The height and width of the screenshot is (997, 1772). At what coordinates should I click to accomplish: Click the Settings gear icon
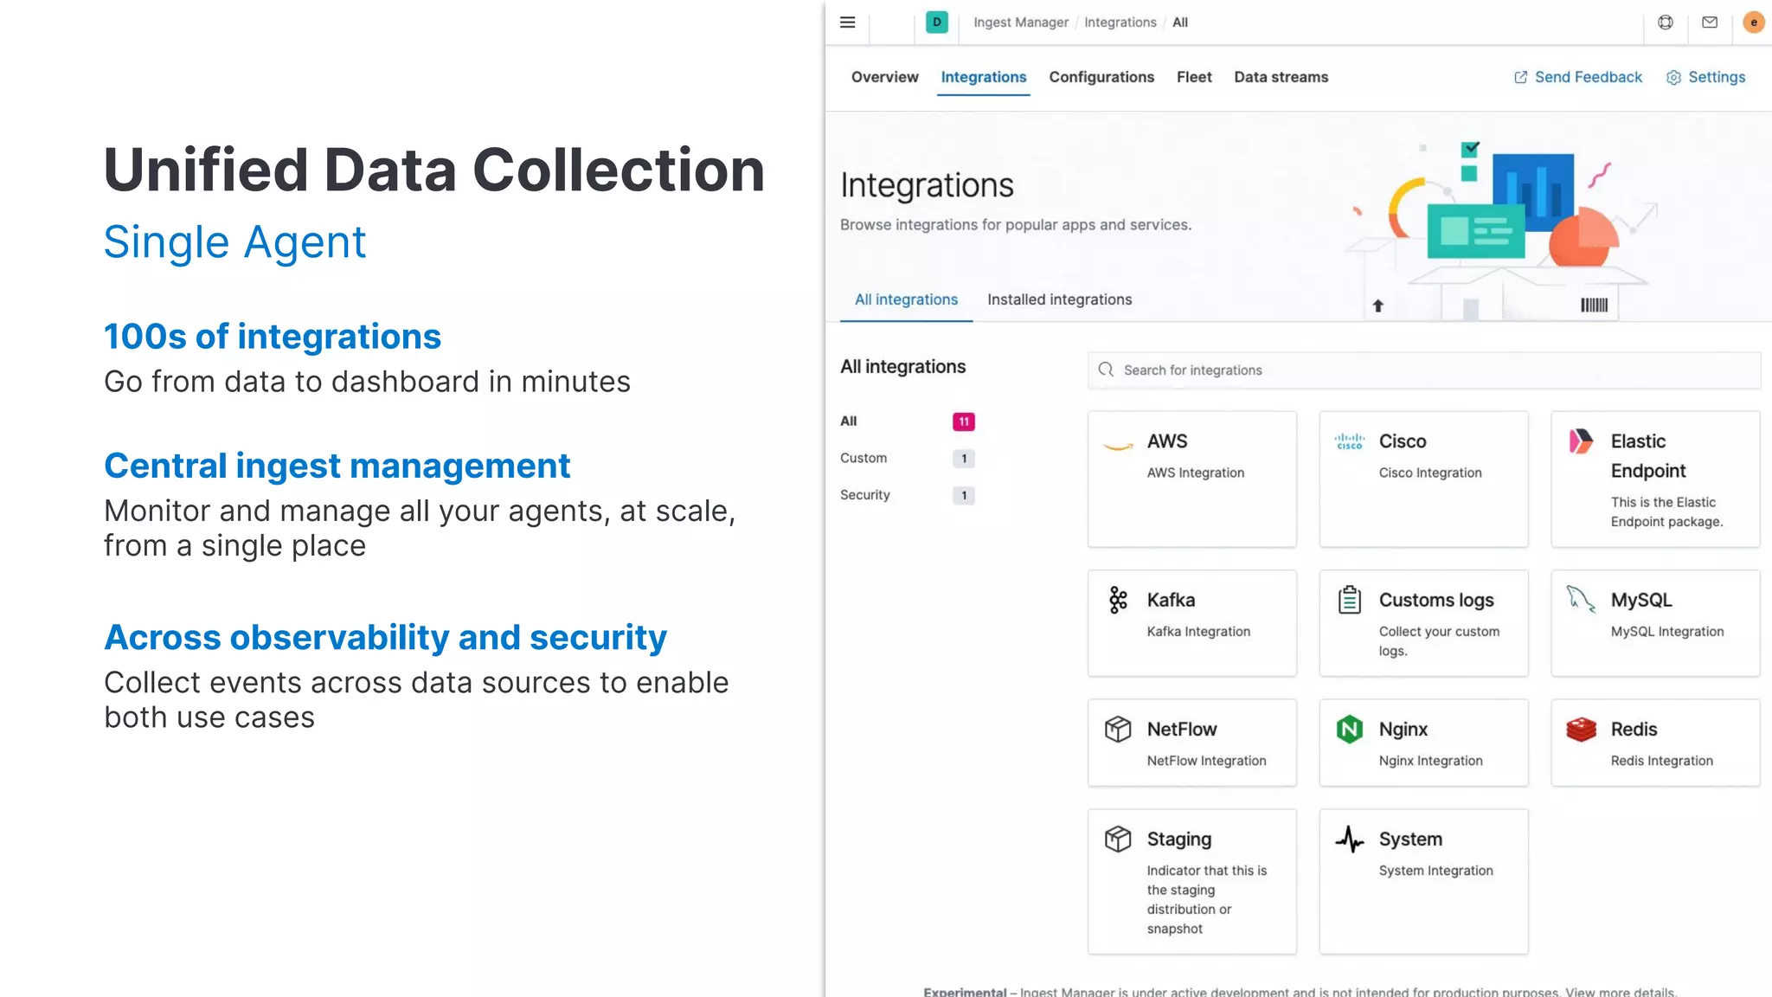click(x=1673, y=78)
